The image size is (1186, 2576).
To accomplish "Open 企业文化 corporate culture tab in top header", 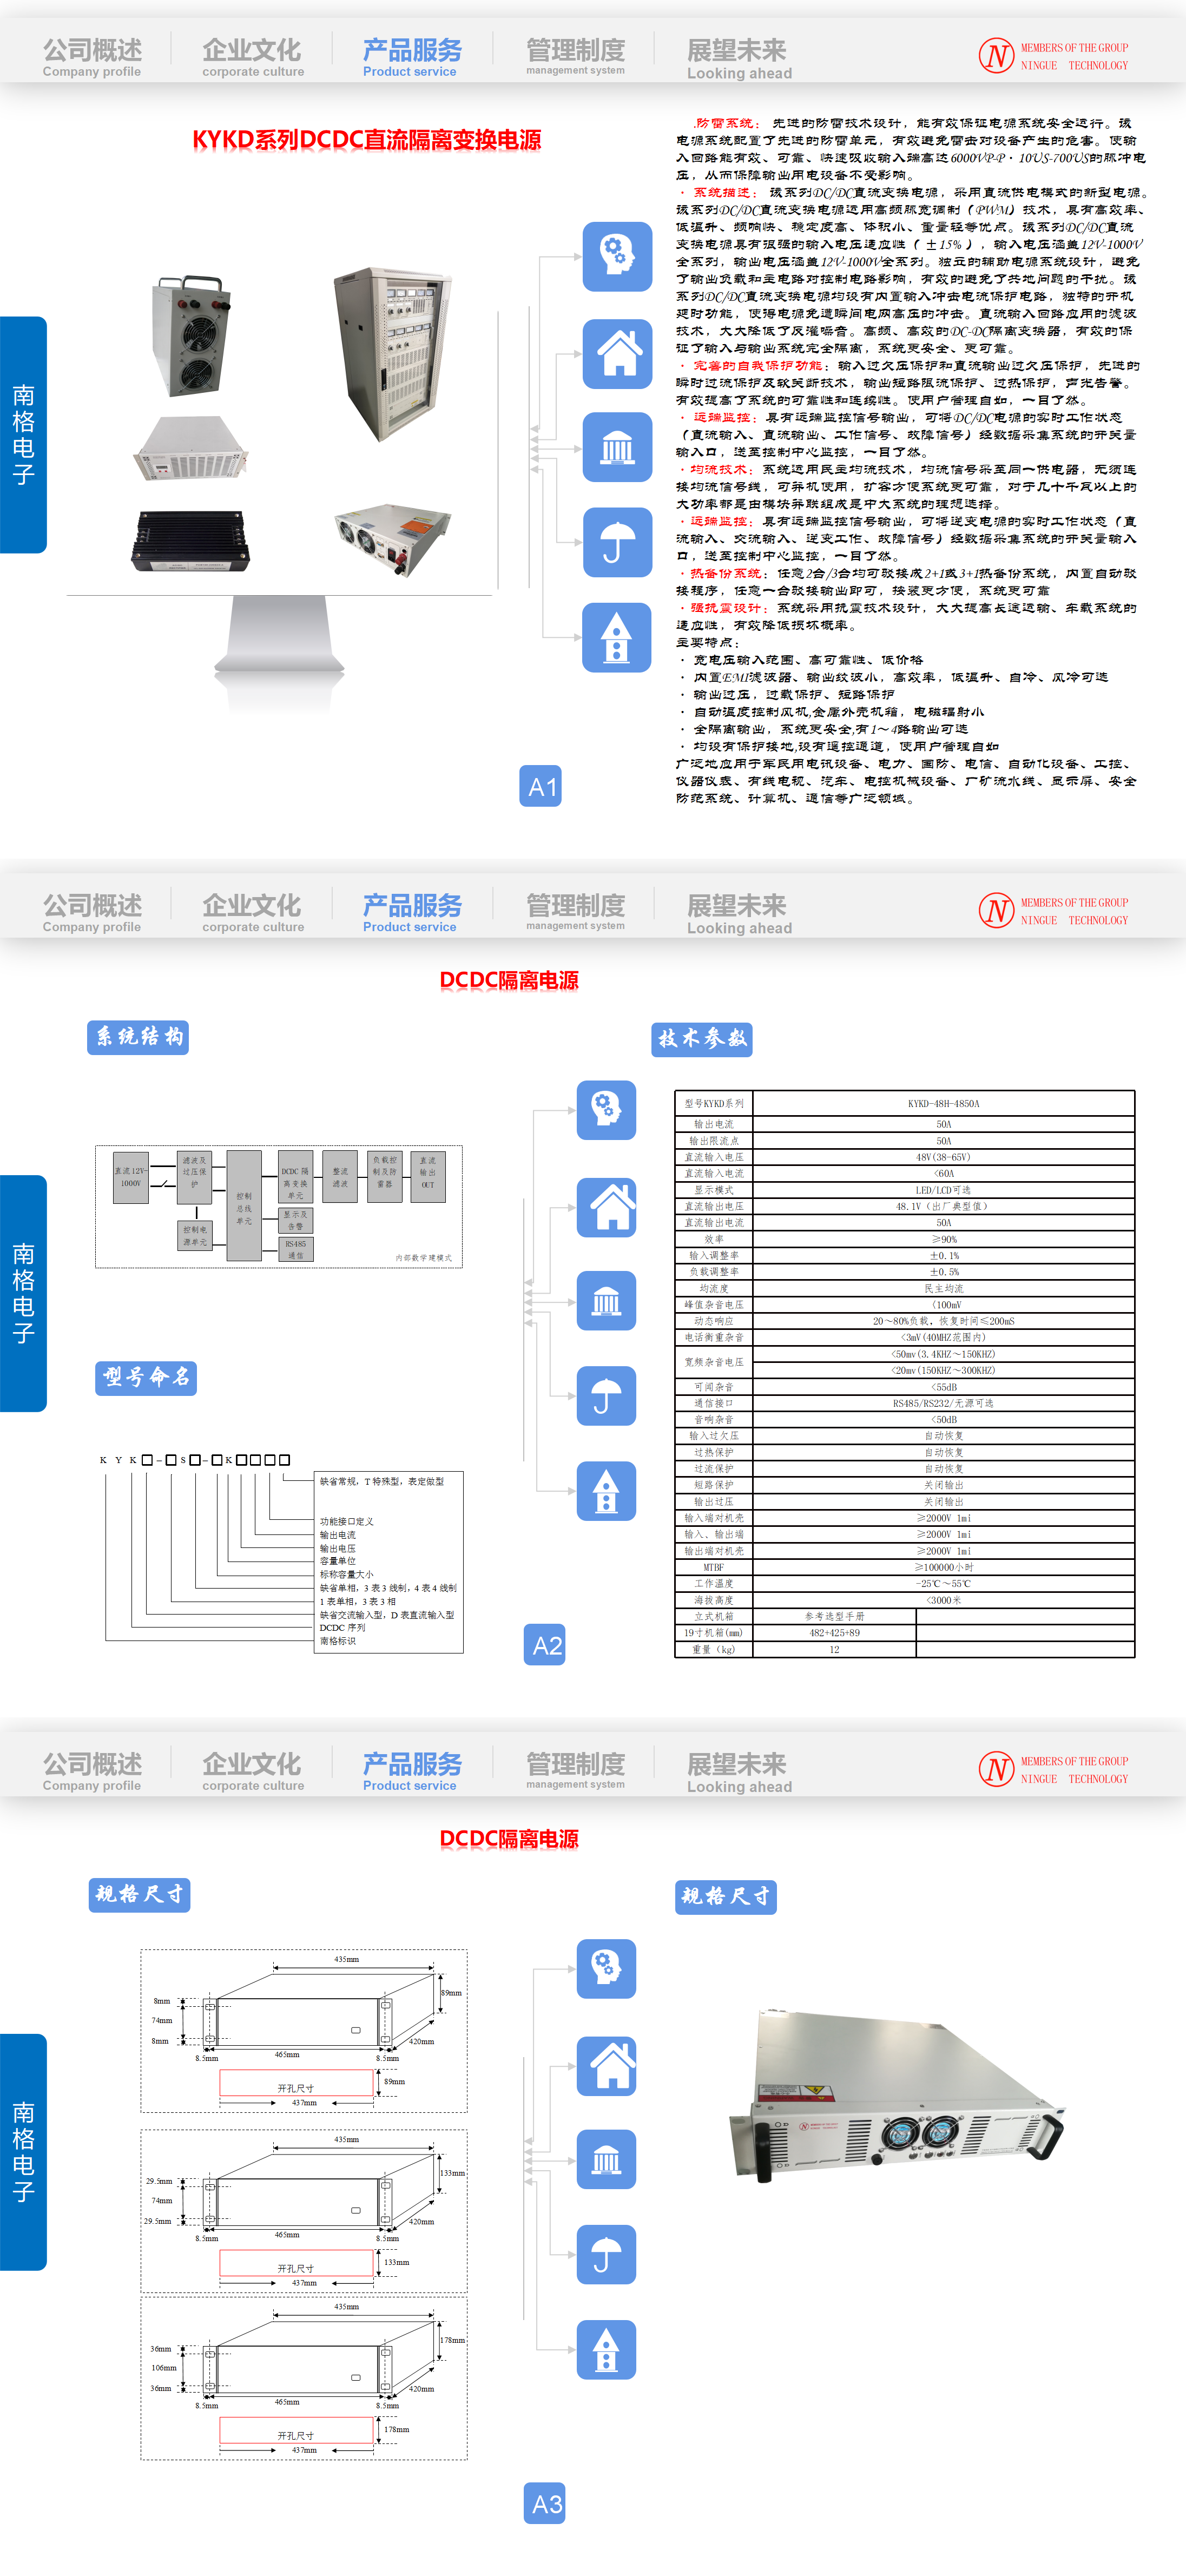I will (x=252, y=57).
